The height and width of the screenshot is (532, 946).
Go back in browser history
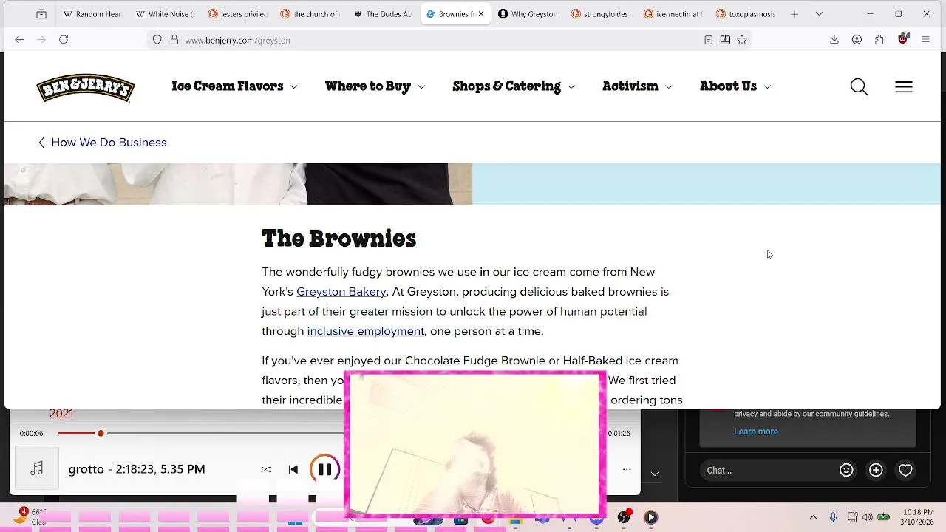[x=19, y=40]
